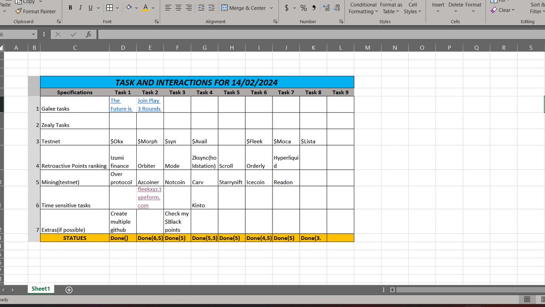Decrease decimal places

[337, 8]
